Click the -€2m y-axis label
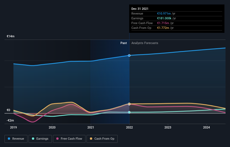 [x=10, y=120]
